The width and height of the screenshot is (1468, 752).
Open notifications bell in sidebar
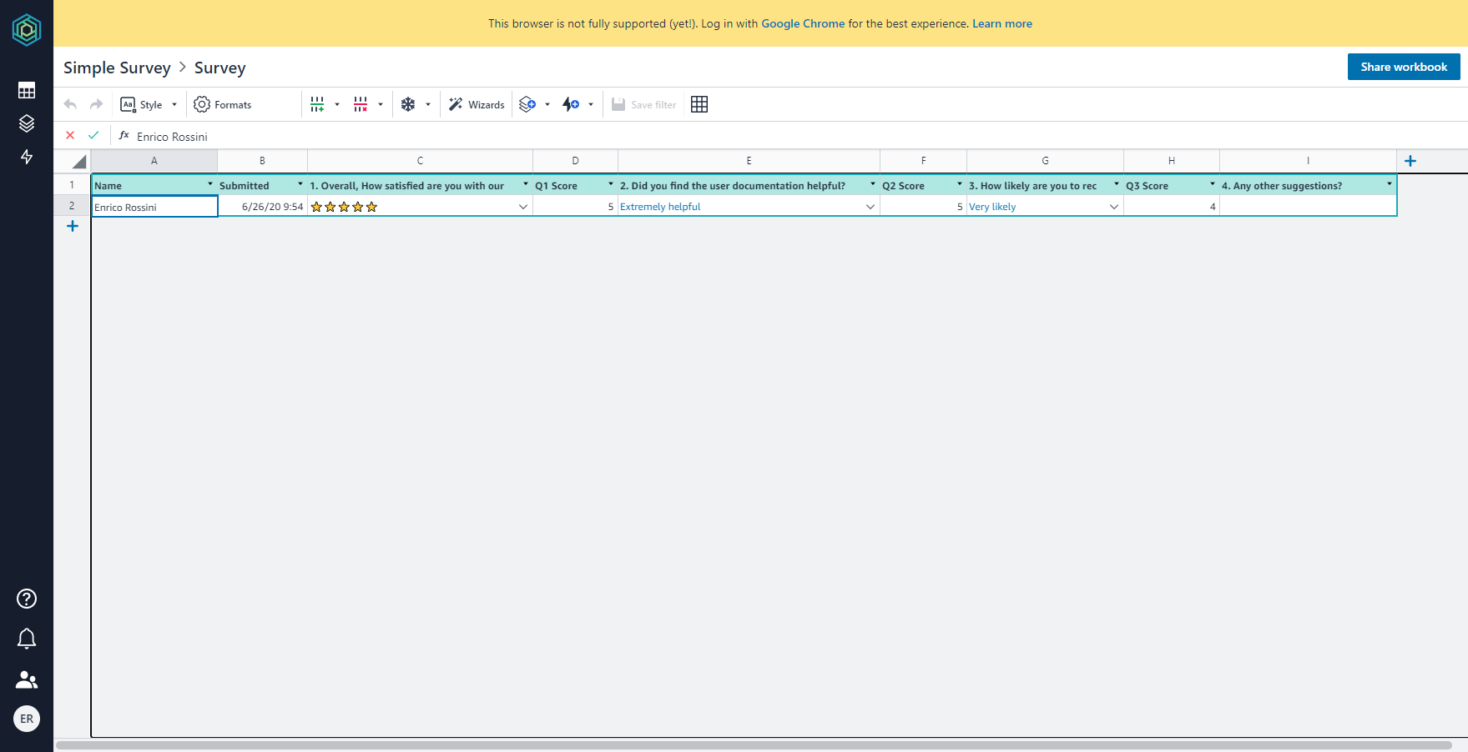(27, 639)
